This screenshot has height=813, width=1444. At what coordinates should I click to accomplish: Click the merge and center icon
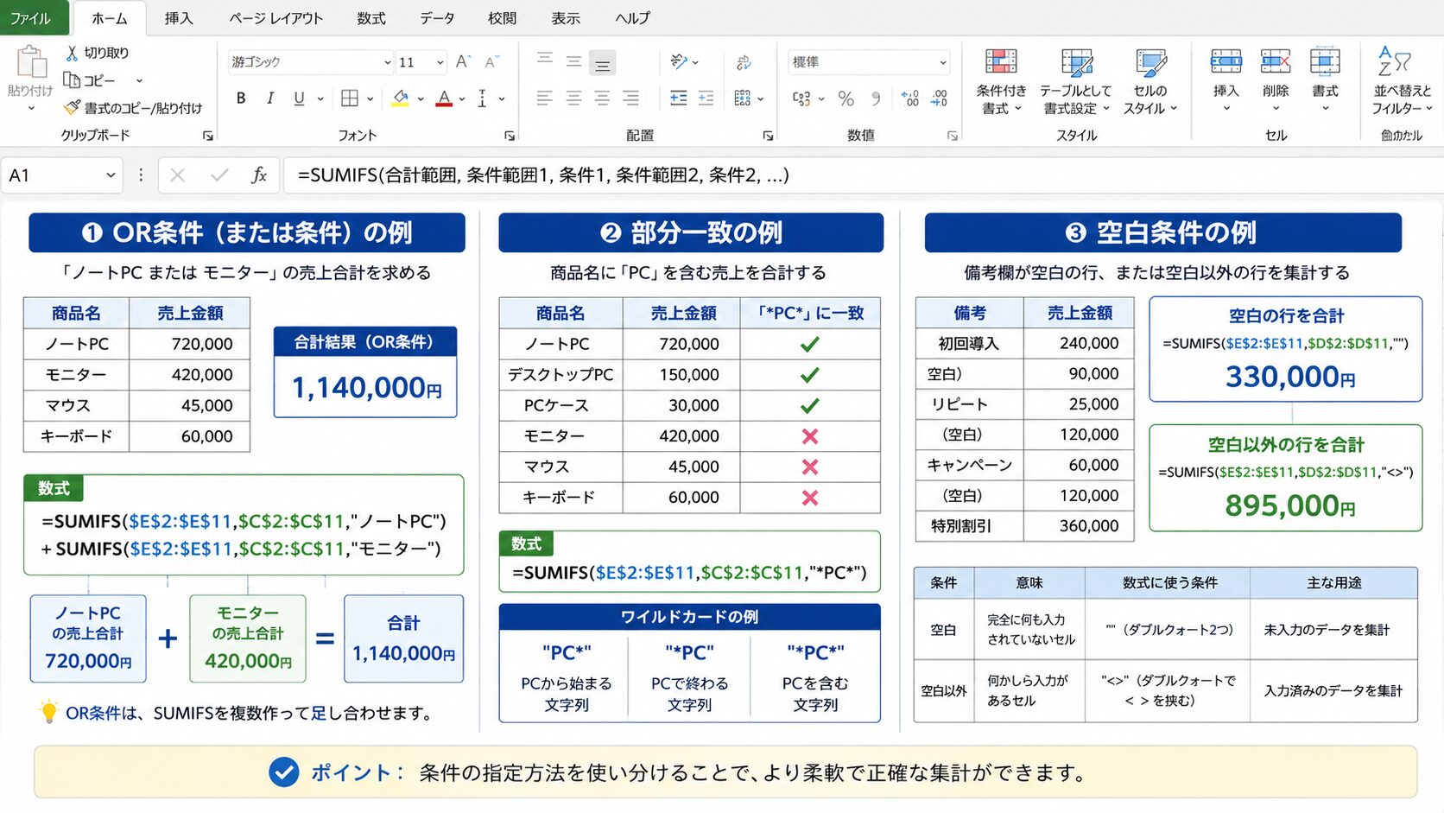pos(743,98)
